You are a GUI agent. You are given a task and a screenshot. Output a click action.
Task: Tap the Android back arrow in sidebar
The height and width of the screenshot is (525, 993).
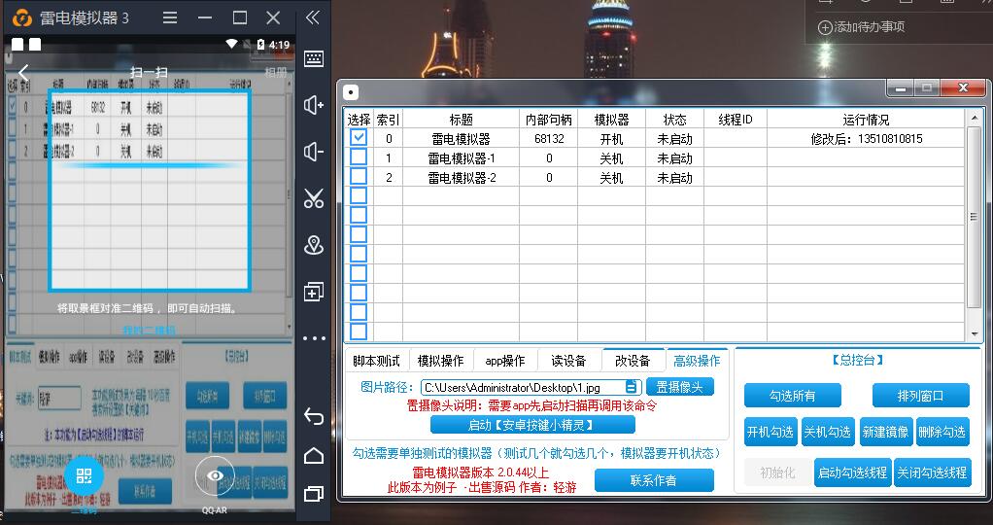314,416
